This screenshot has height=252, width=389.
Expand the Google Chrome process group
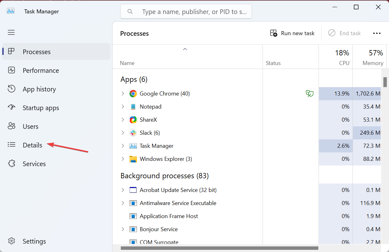(x=123, y=93)
